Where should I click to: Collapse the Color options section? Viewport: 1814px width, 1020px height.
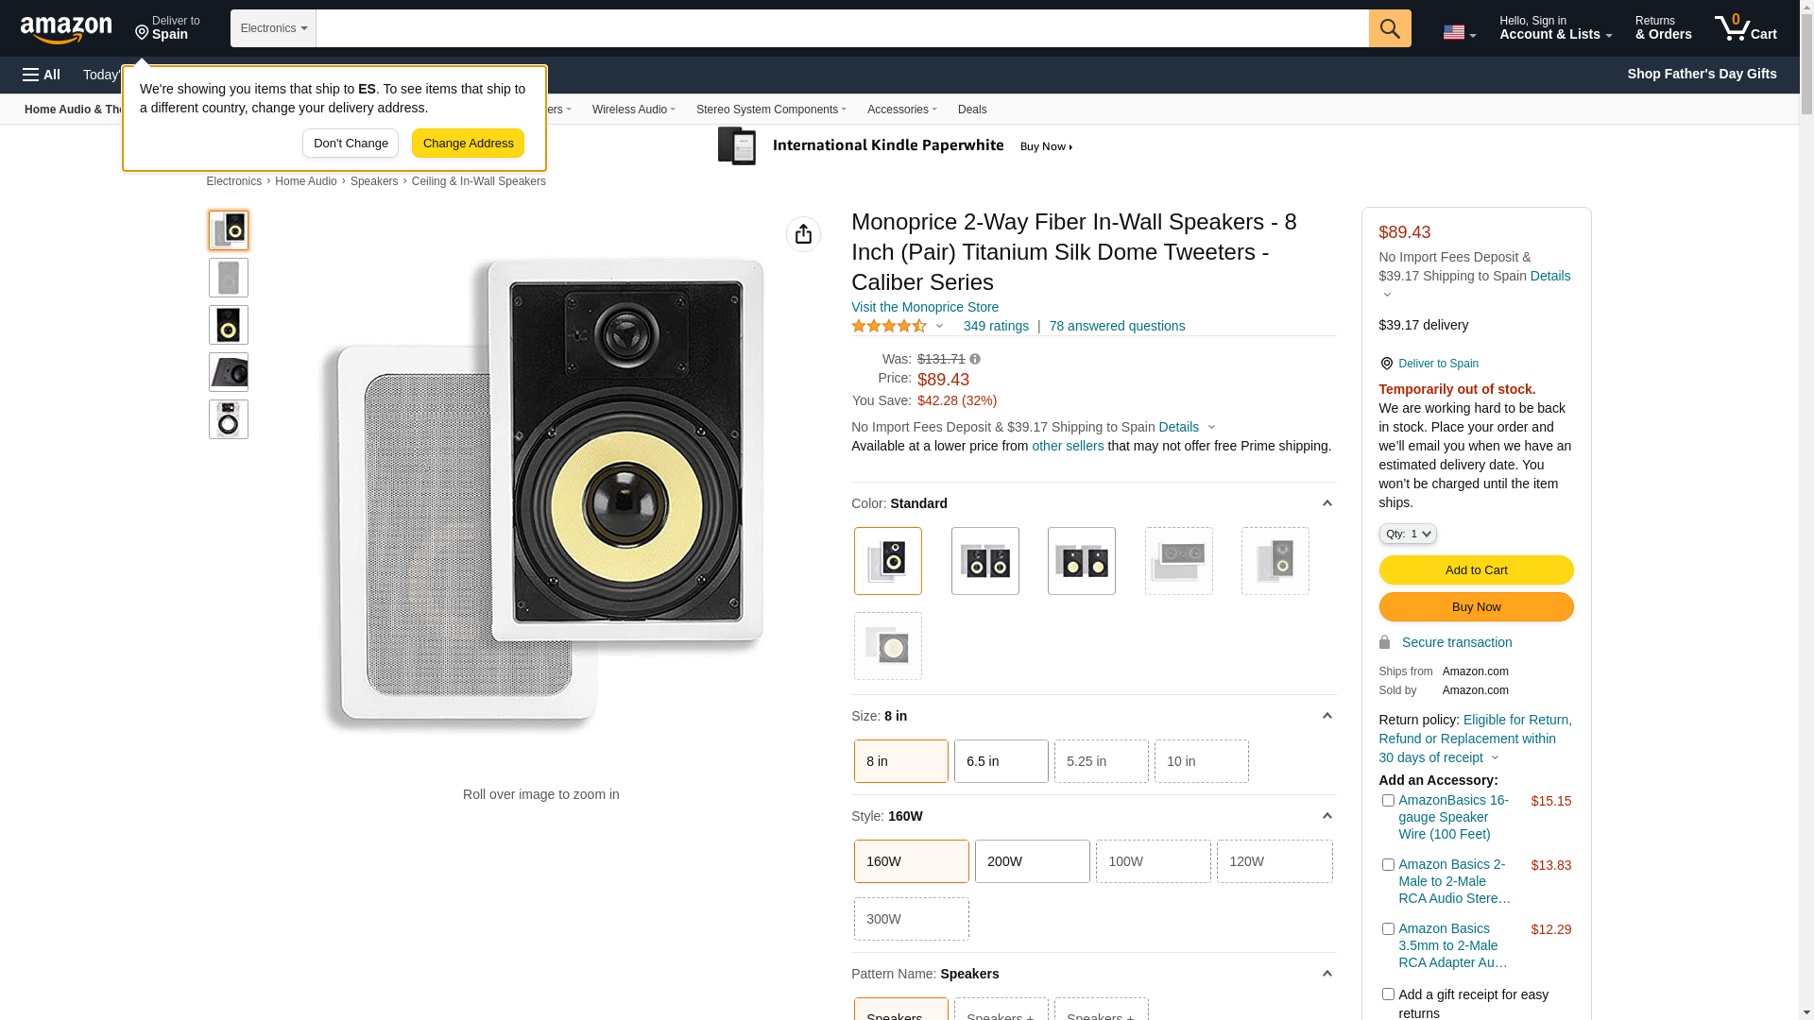coord(1326,503)
